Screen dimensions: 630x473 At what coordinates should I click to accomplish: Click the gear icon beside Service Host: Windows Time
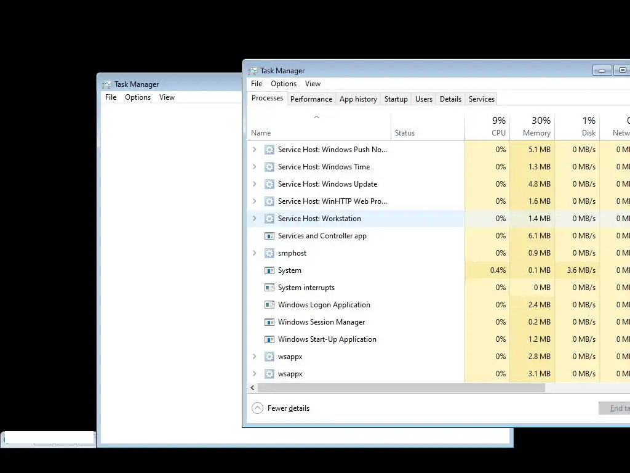[x=269, y=167]
